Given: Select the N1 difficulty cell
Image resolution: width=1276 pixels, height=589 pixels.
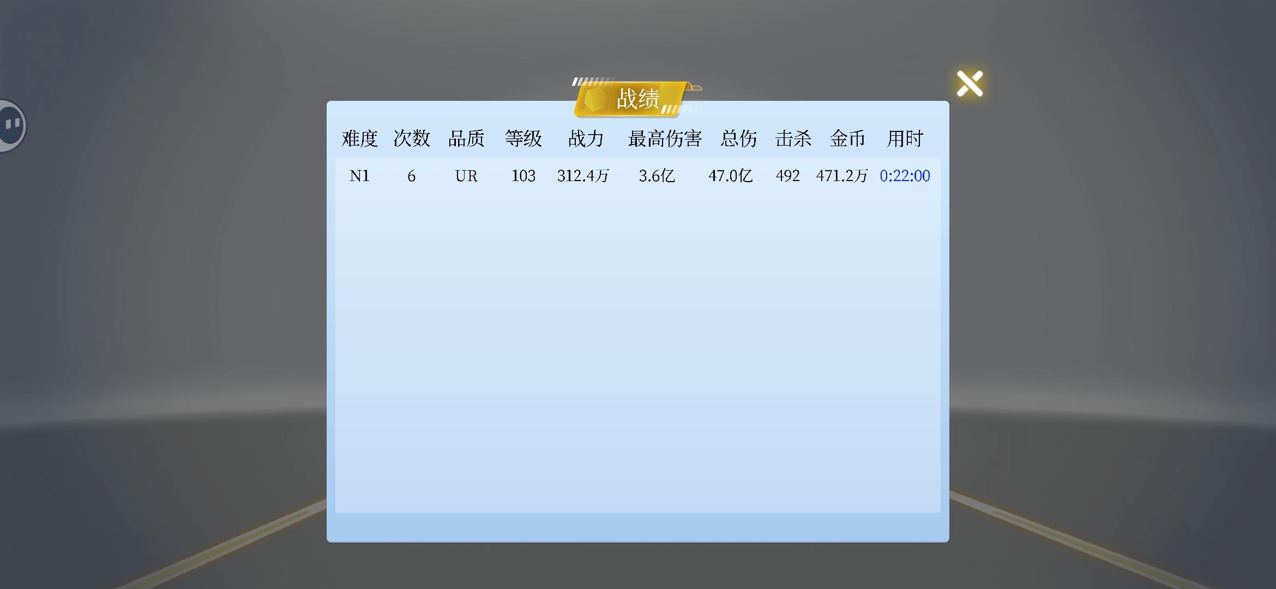Looking at the screenshot, I should (359, 176).
